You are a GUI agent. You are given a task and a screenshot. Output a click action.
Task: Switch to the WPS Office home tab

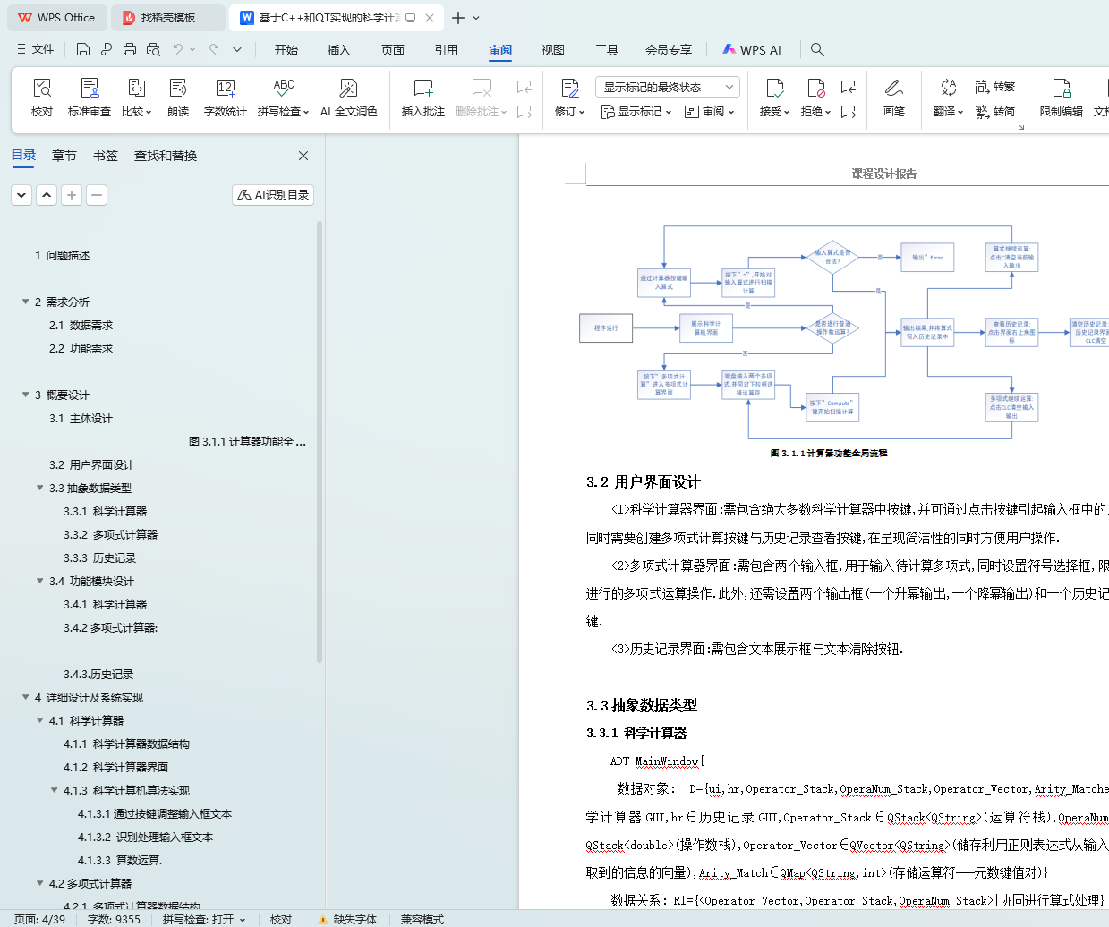pyautogui.click(x=56, y=18)
